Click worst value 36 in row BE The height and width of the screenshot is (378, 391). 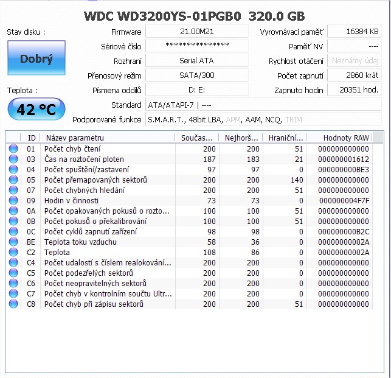pyautogui.click(x=255, y=242)
